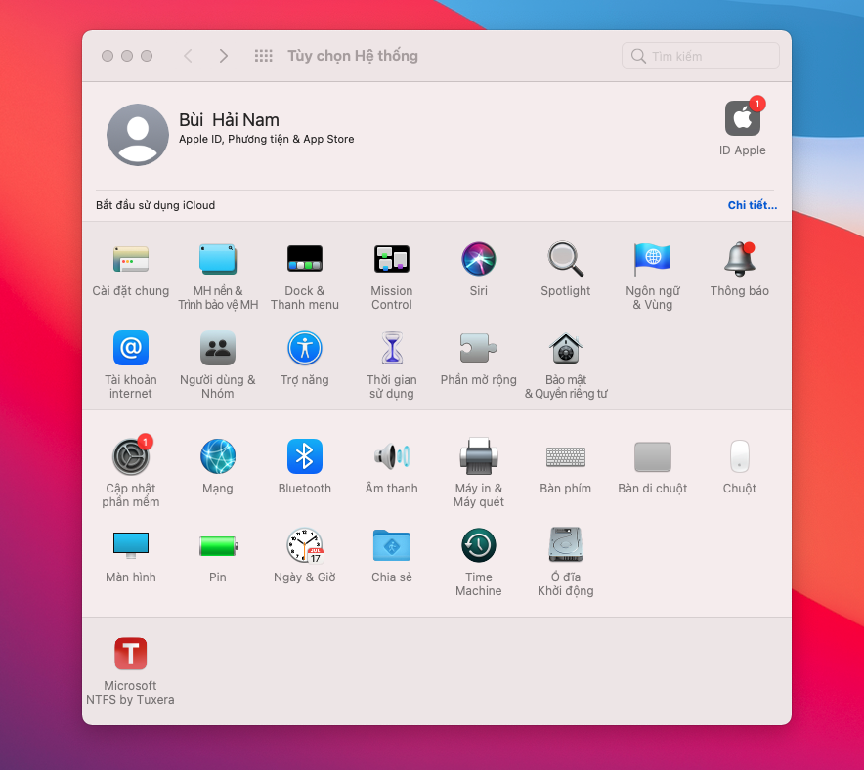Open Siri preferences
The height and width of the screenshot is (770, 864).
coord(478,259)
